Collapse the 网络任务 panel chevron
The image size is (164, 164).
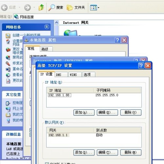47,27
